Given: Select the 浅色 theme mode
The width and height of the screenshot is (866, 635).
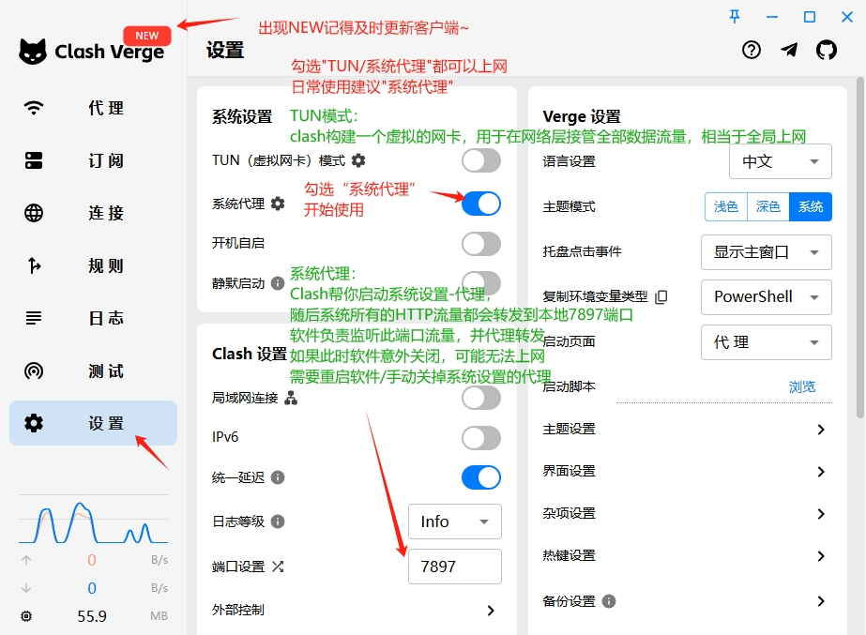Looking at the screenshot, I should 725,206.
